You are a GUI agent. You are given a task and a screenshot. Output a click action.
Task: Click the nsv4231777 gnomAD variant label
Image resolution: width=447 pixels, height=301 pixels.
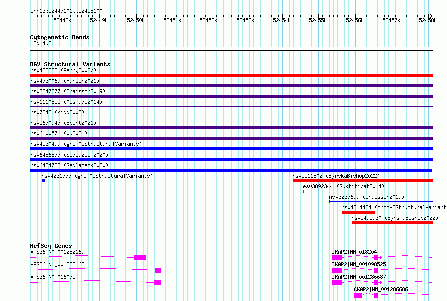pyautogui.click(x=97, y=176)
